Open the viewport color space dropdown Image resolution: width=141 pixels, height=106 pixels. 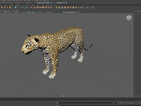(x=72, y=12)
